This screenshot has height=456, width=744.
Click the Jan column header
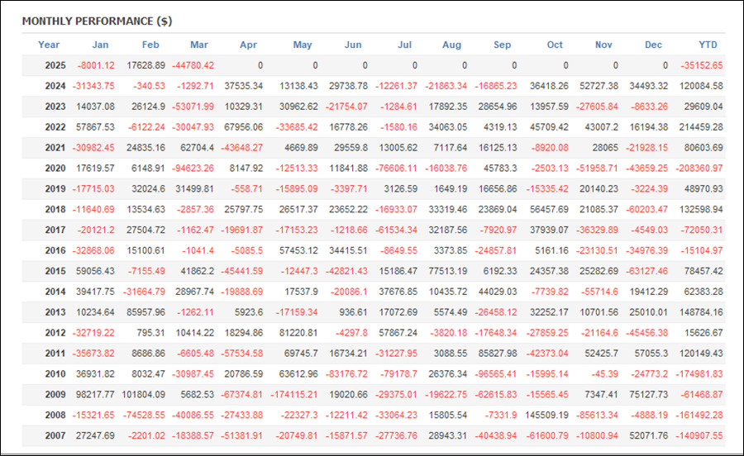point(100,45)
